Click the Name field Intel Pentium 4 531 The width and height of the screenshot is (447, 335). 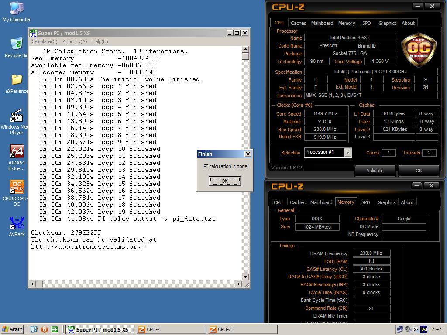(350, 38)
